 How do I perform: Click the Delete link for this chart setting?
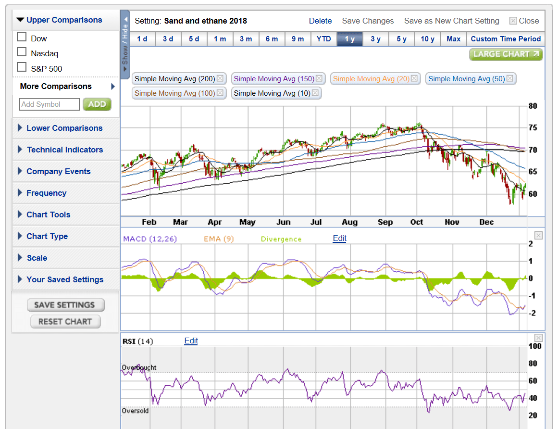click(x=320, y=21)
